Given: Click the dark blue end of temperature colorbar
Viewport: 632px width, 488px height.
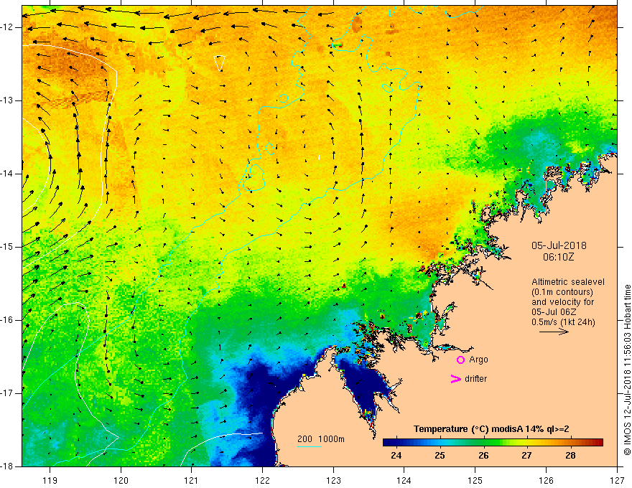Looking at the screenshot, I should 390,443.
